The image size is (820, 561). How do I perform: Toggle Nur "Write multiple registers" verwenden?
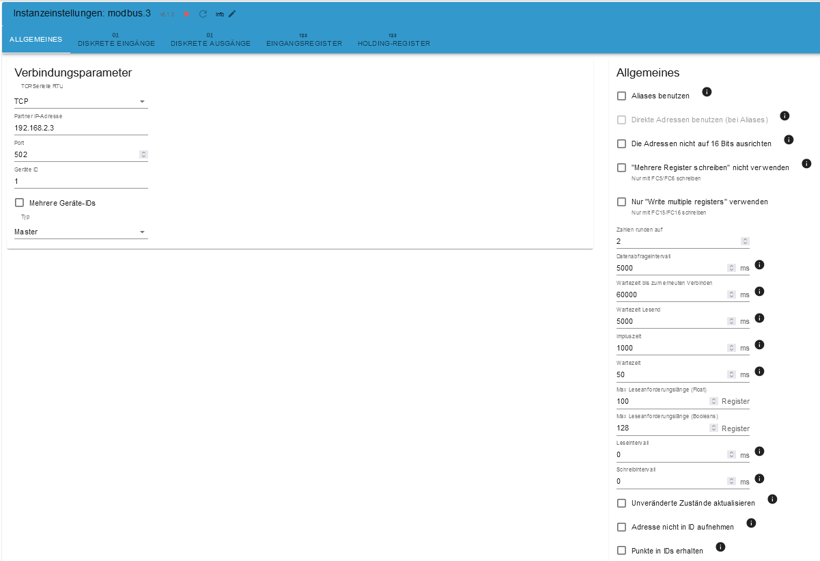pos(621,202)
